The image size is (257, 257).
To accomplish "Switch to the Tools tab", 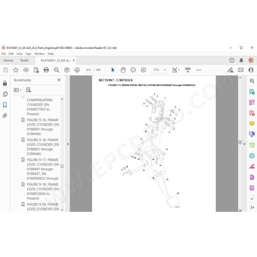I will (x=24, y=61).
